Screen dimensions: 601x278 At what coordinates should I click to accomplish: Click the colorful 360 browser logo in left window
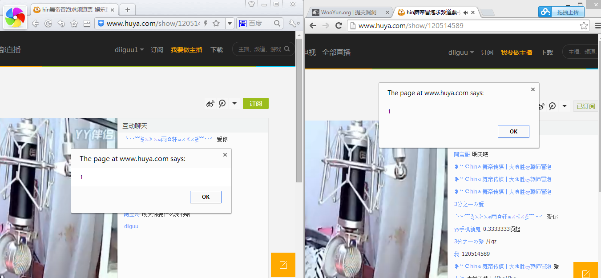pyautogui.click(x=16, y=17)
